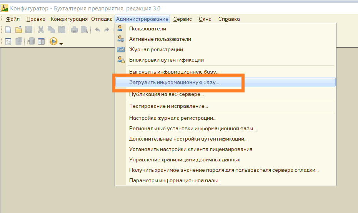This screenshot has width=358, height=213.
Task: Open the Сервис menu
Action: pos(182,19)
